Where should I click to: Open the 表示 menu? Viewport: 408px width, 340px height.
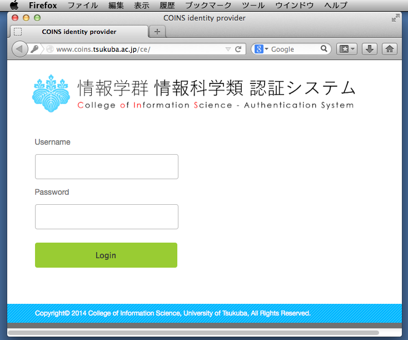142,5
